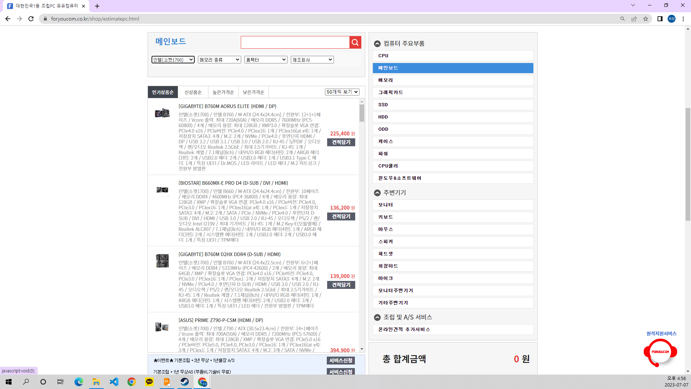
Task: Open the GIGABYTE B760M AORUS ELITE title
Action: [227, 106]
